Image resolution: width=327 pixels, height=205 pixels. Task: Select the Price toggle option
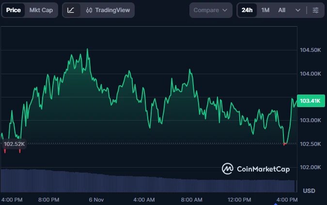click(x=14, y=10)
